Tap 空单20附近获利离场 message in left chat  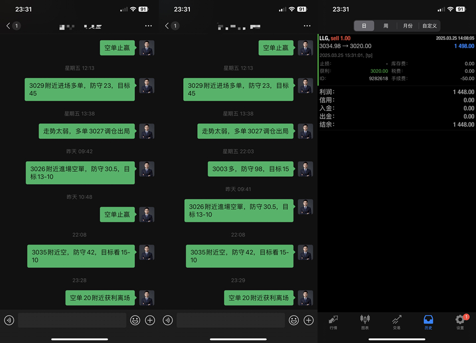tap(100, 298)
